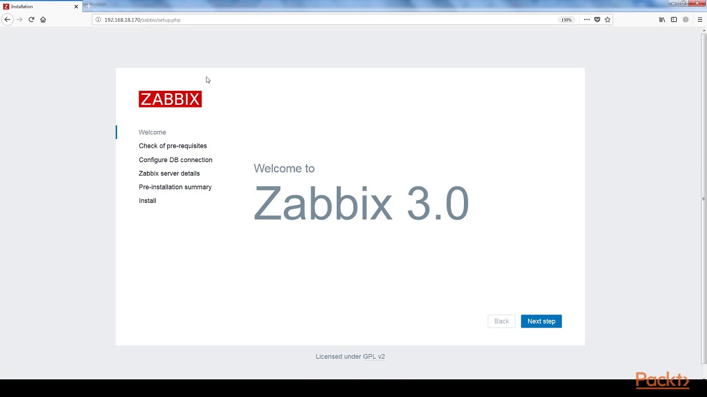
Task: Click the red ZABBIX logo
Action: point(170,99)
